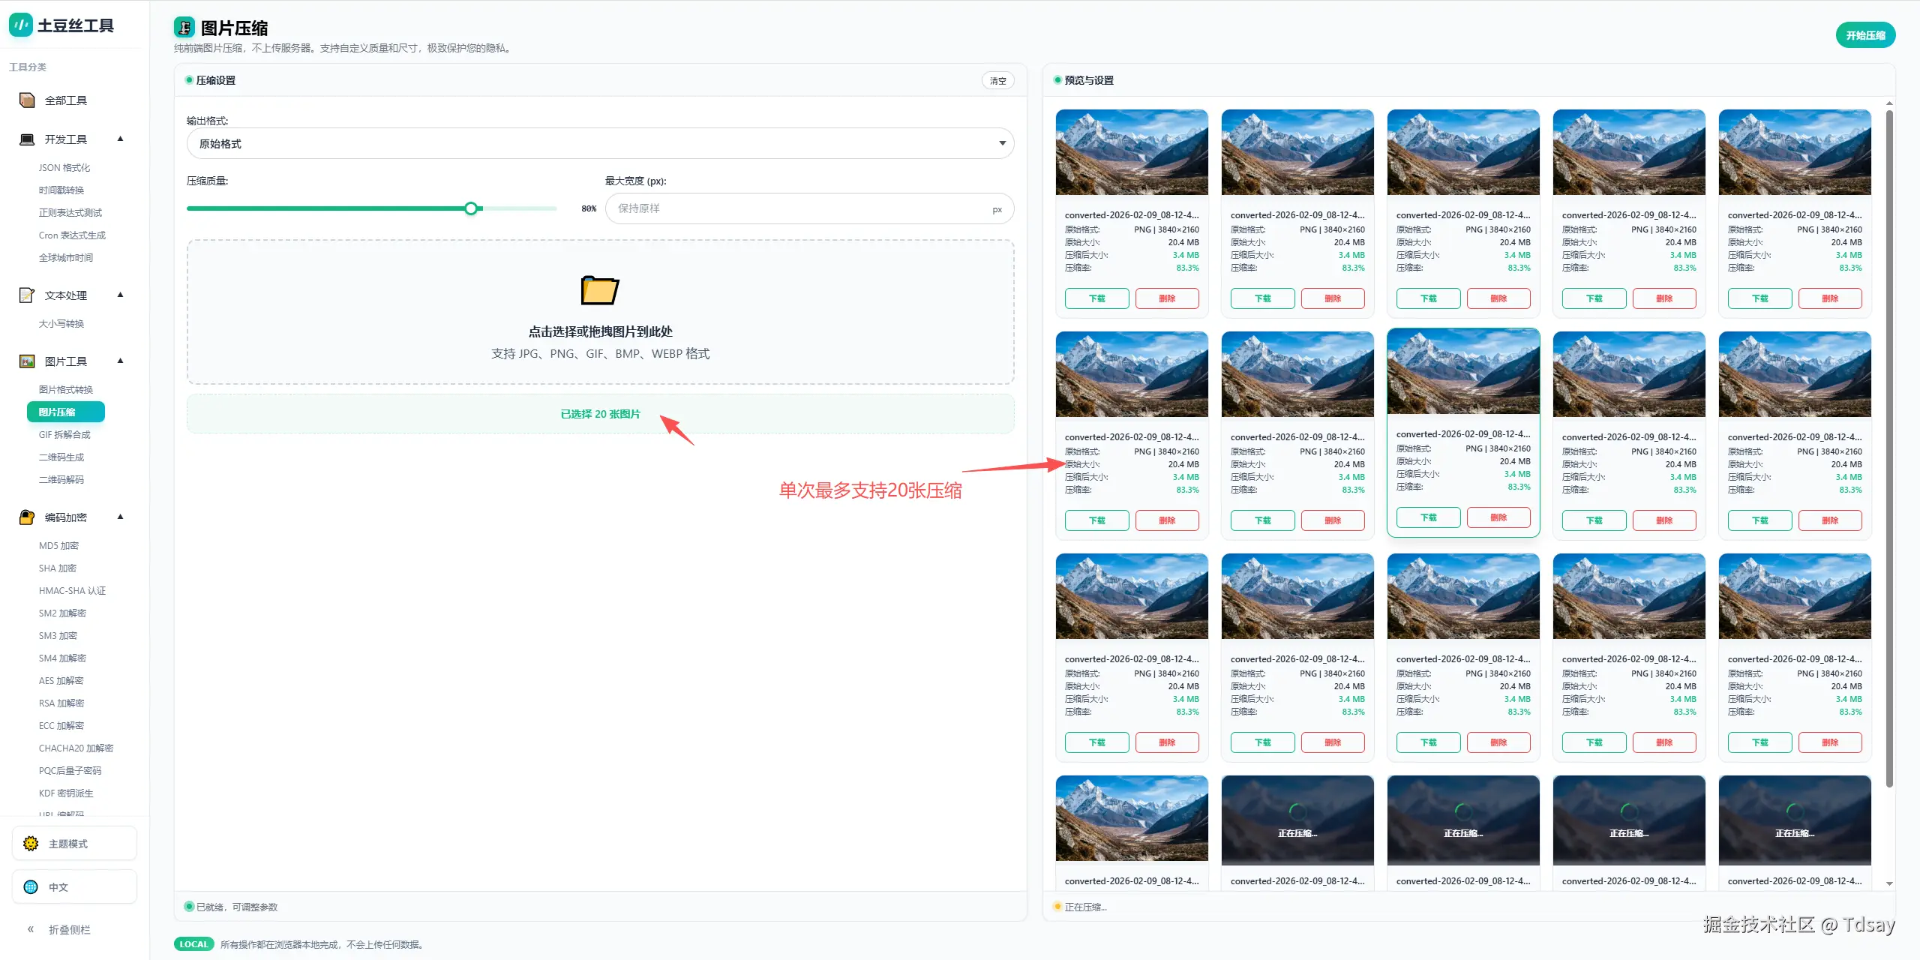Click the 开发工具 laptop icon

27,139
